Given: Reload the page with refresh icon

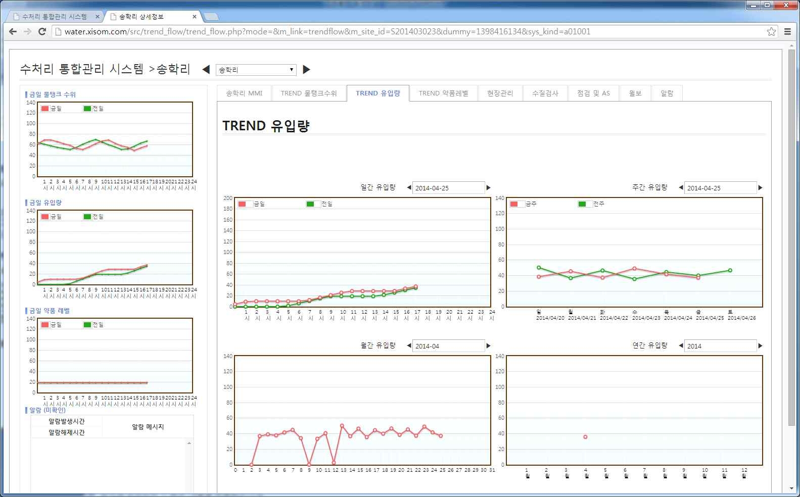Looking at the screenshot, I should click(x=42, y=31).
